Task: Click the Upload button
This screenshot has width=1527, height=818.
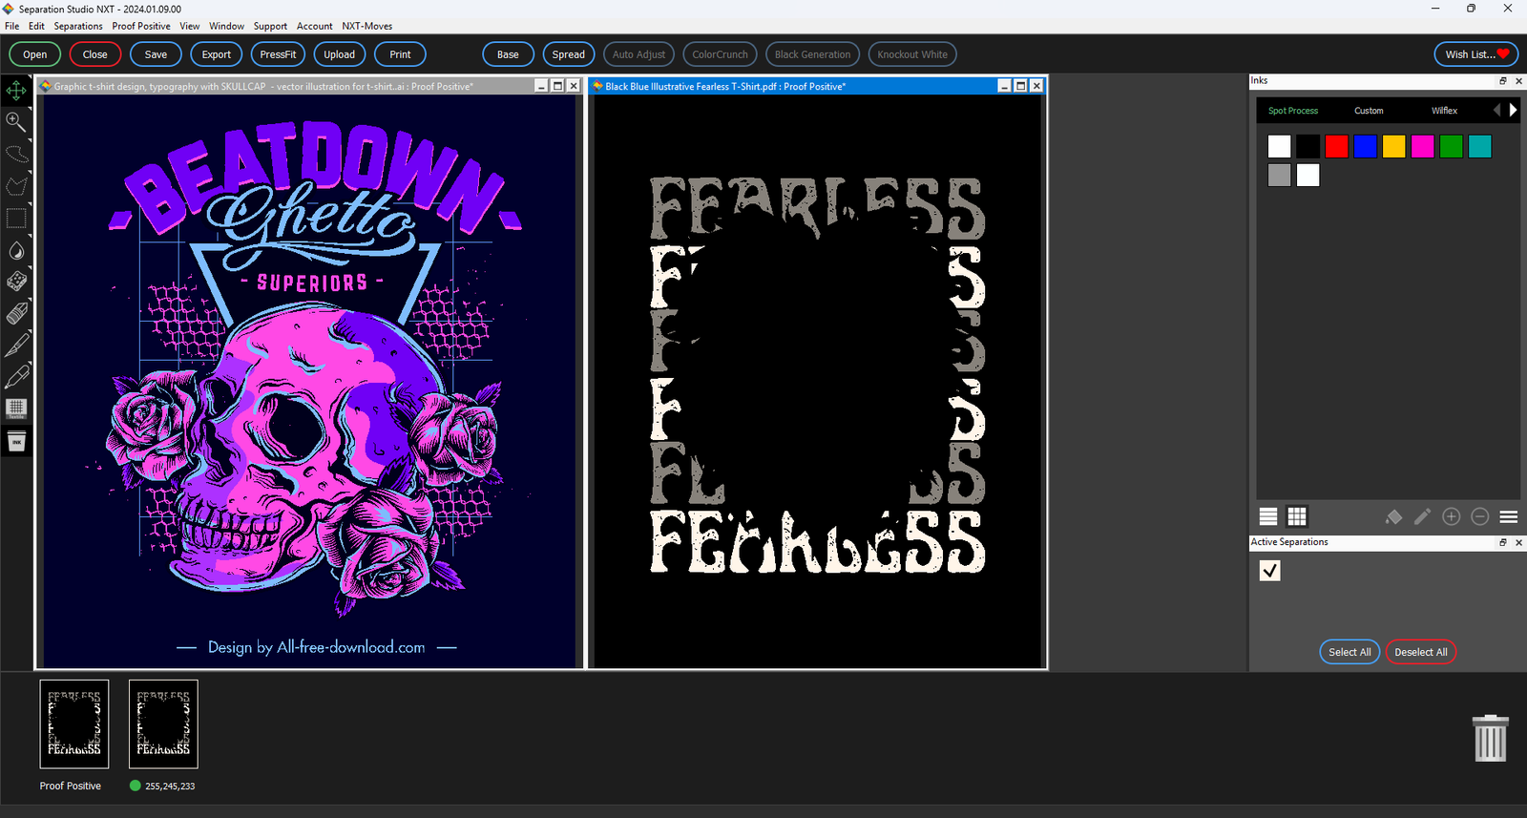Action: tap(339, 54)
